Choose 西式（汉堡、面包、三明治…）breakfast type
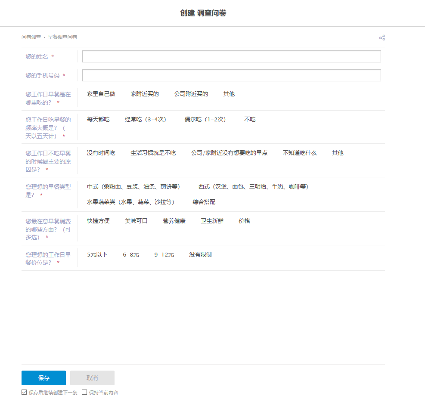 (253, 187)
